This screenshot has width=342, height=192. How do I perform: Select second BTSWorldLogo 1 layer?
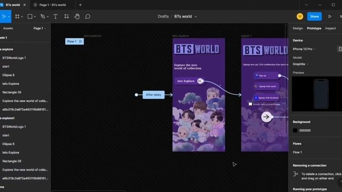click(14, 127)
